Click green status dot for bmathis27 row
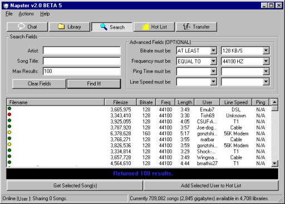The image size is (285, 204). click(x=9, y=162)
